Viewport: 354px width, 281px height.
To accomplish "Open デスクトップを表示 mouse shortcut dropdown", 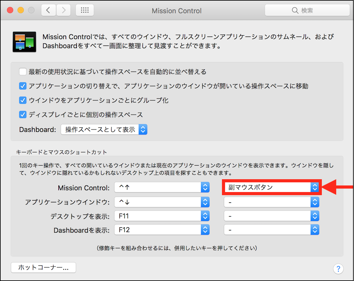I will [x=272, y=216].
